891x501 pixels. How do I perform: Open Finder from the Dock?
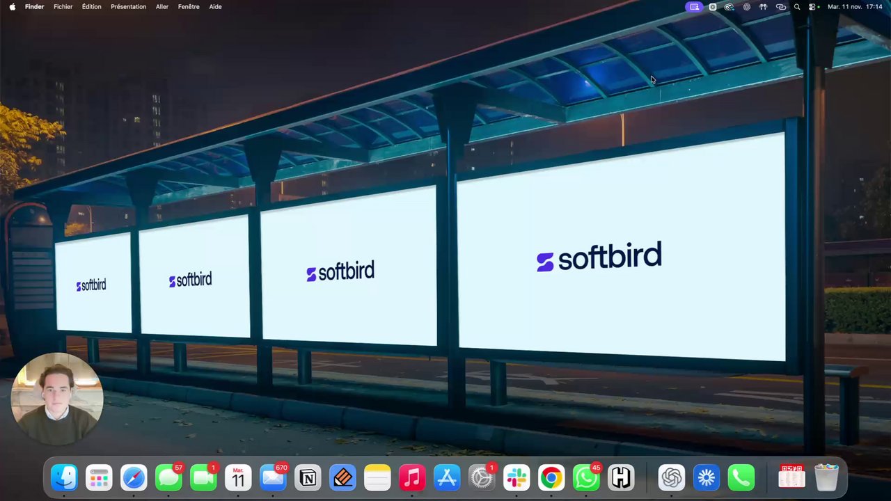pos(64,477)
